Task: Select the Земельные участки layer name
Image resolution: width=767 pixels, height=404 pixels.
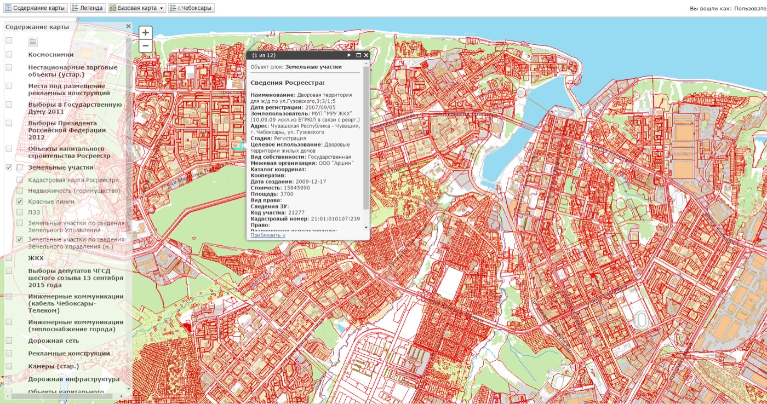Action: (x=61, y=168)
